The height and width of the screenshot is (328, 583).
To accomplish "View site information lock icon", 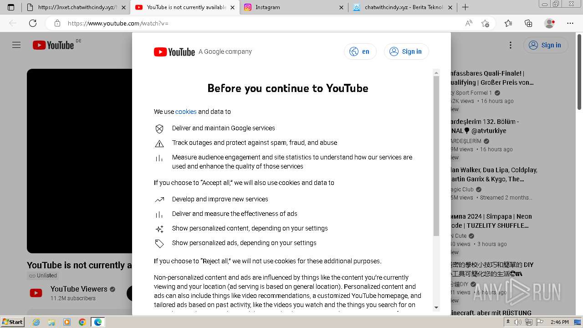I will [57, 23].
